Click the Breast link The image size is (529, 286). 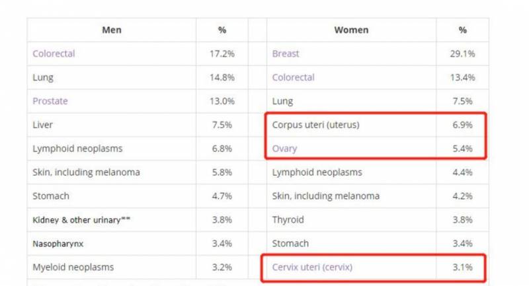coord(286,54)
